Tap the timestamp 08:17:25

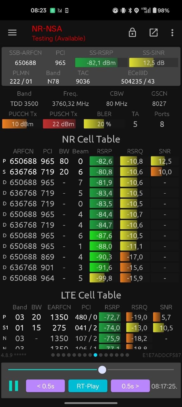point(164,386)
